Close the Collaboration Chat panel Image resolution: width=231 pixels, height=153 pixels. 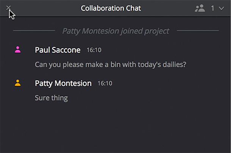coord(9,8)
